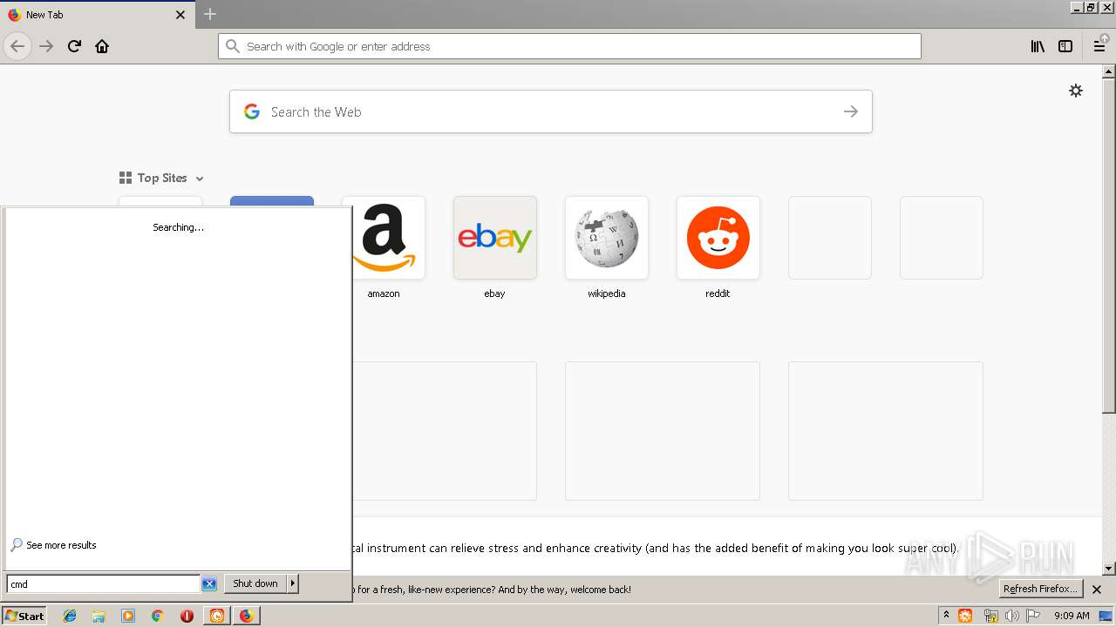
Task: Clear the Start menu search text
Action: [209, 583]
